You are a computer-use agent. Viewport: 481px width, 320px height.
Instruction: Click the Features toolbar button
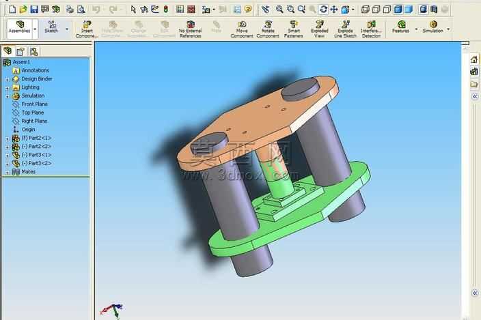point(400,27)
